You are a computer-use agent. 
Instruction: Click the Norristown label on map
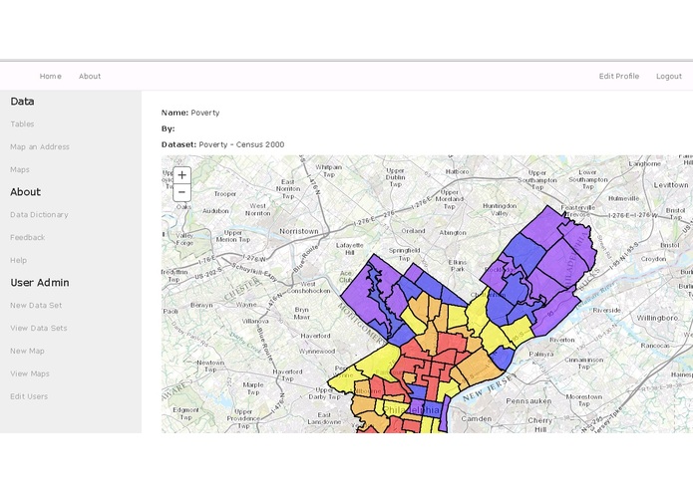coord(299,231)
